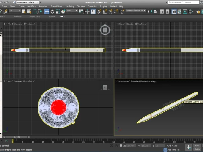Open the Workspace Default dropdown
This screenshot has width=203, height=152.
(x=27, y=3)
